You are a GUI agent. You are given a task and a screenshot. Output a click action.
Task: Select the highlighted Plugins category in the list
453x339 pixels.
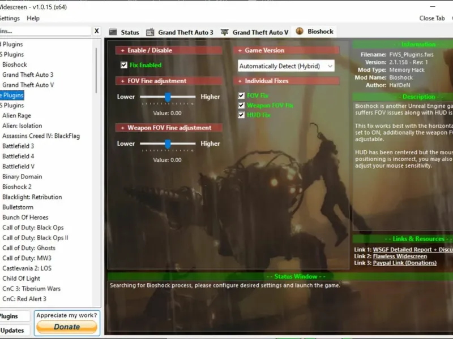(12, 95)
